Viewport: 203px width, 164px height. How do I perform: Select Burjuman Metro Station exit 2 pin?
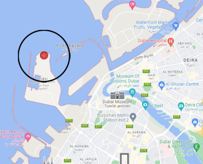point(133,117)
